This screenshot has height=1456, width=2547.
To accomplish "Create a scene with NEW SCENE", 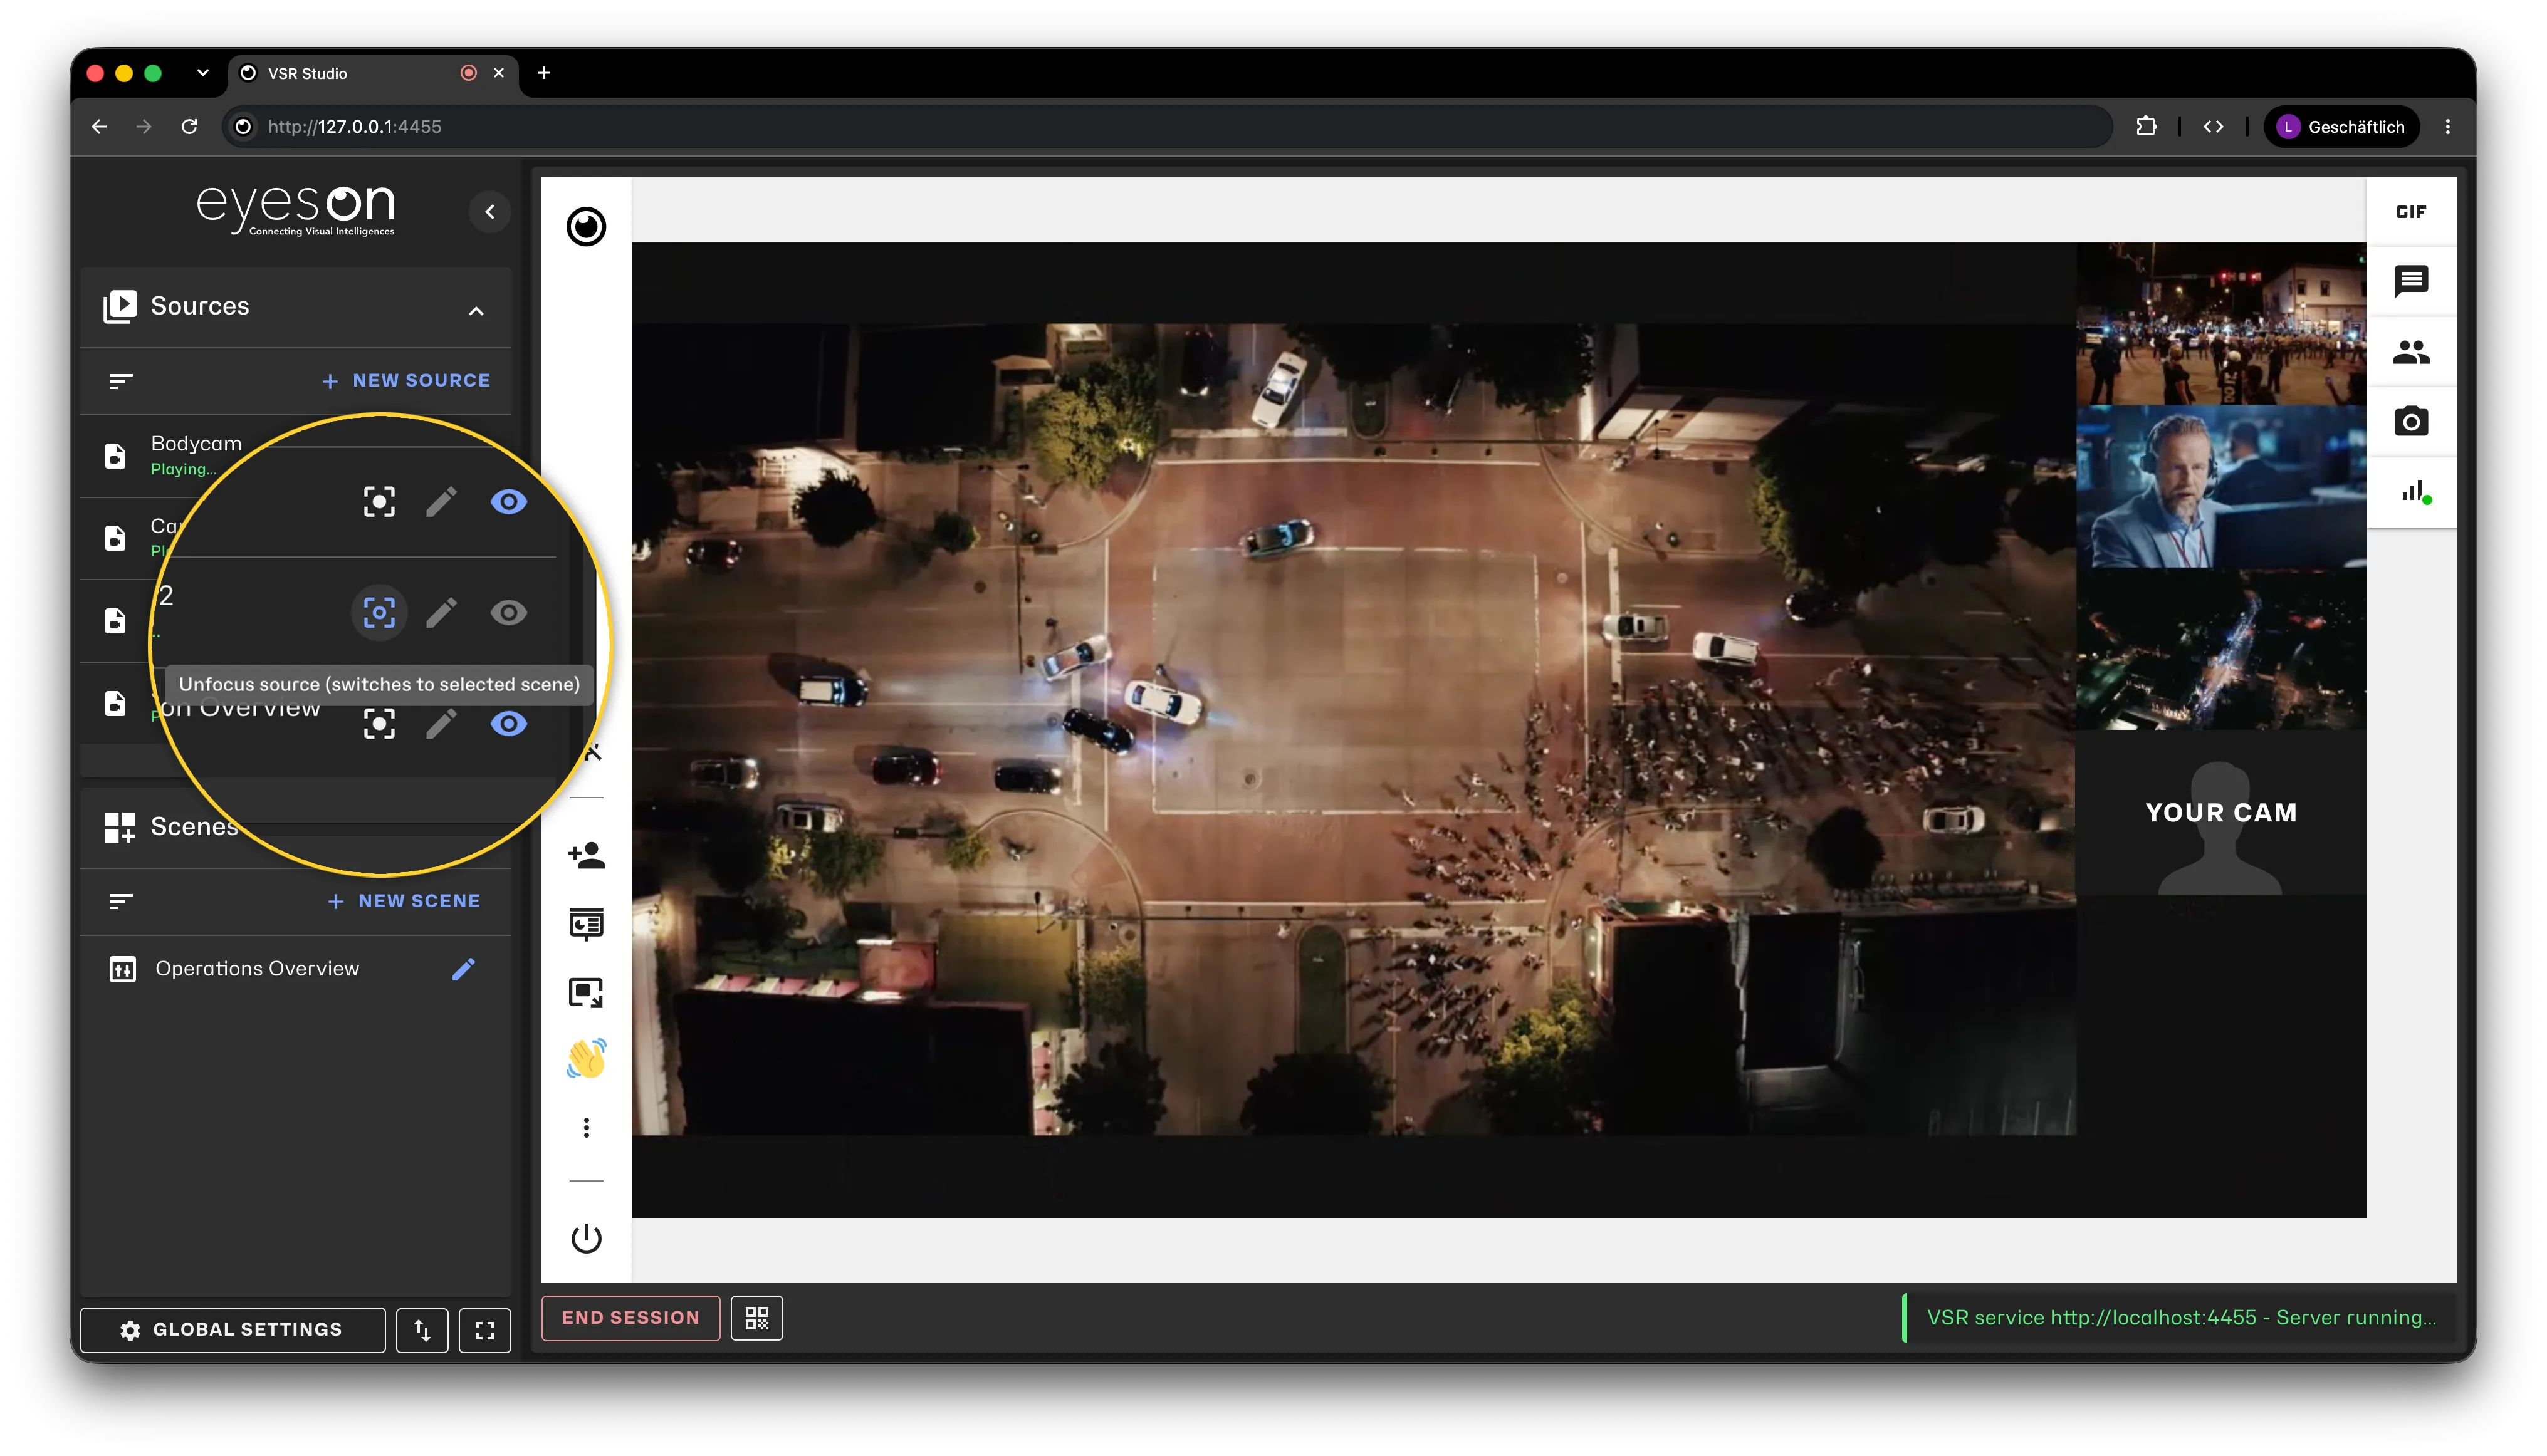I will click(405, 901).
